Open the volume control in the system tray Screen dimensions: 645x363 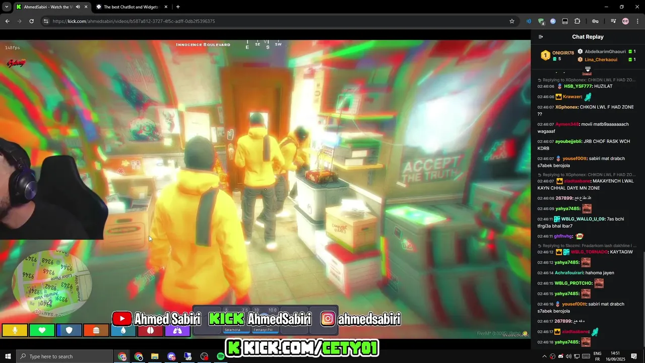[569, 356]
